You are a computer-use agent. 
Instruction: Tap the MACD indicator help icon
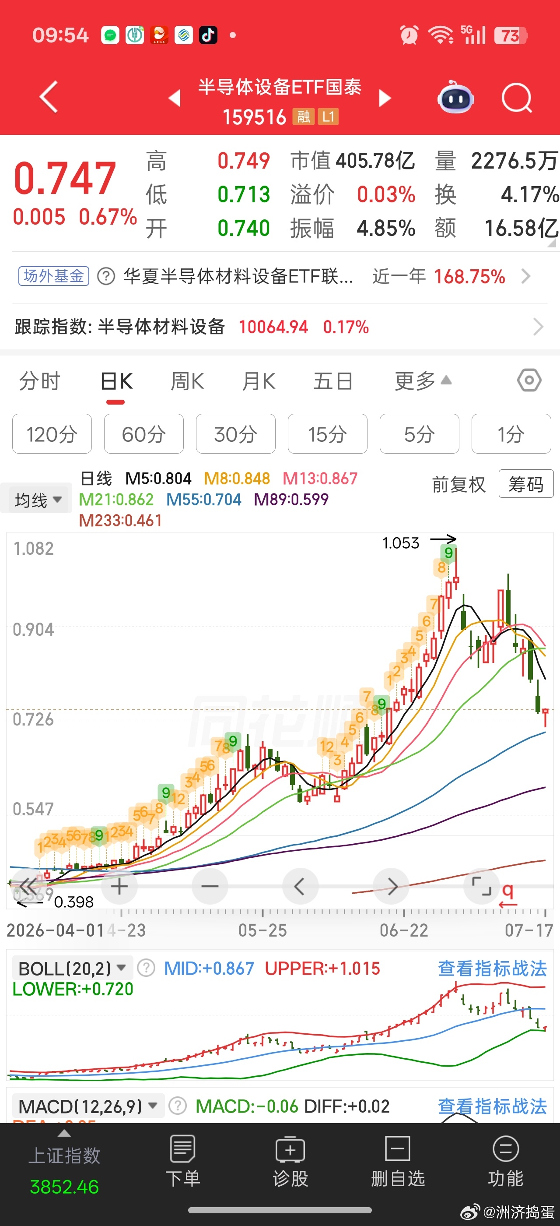[x=177, y=1106]
